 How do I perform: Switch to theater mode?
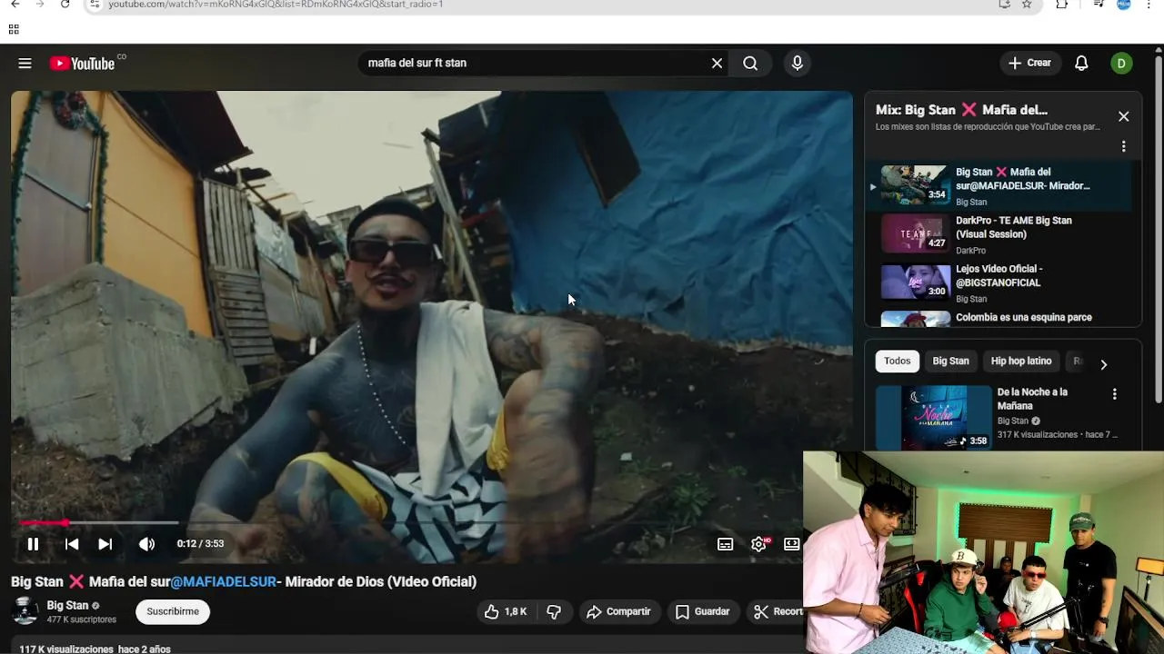[x=792, y=544]
